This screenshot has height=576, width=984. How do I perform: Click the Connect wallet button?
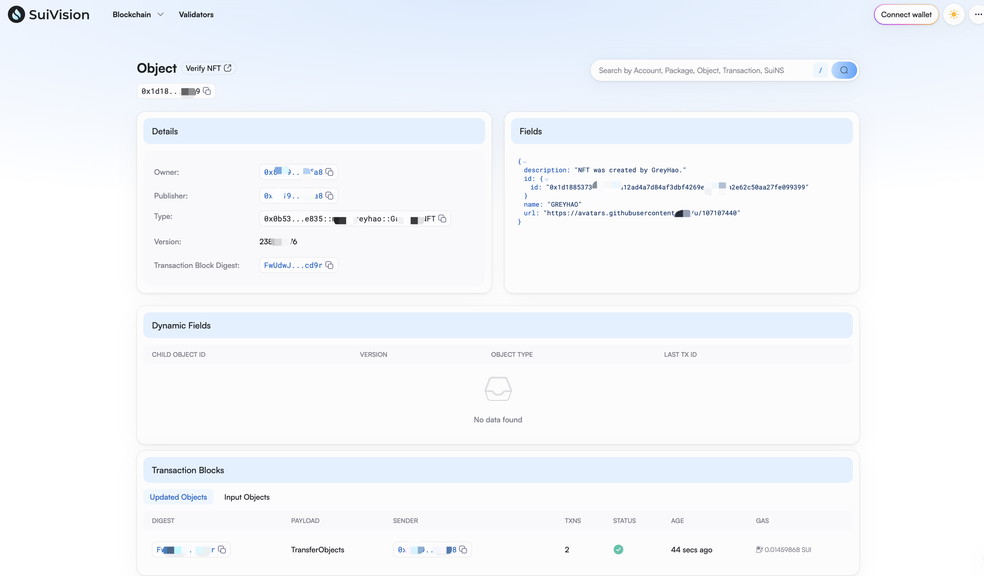point(906,14)
